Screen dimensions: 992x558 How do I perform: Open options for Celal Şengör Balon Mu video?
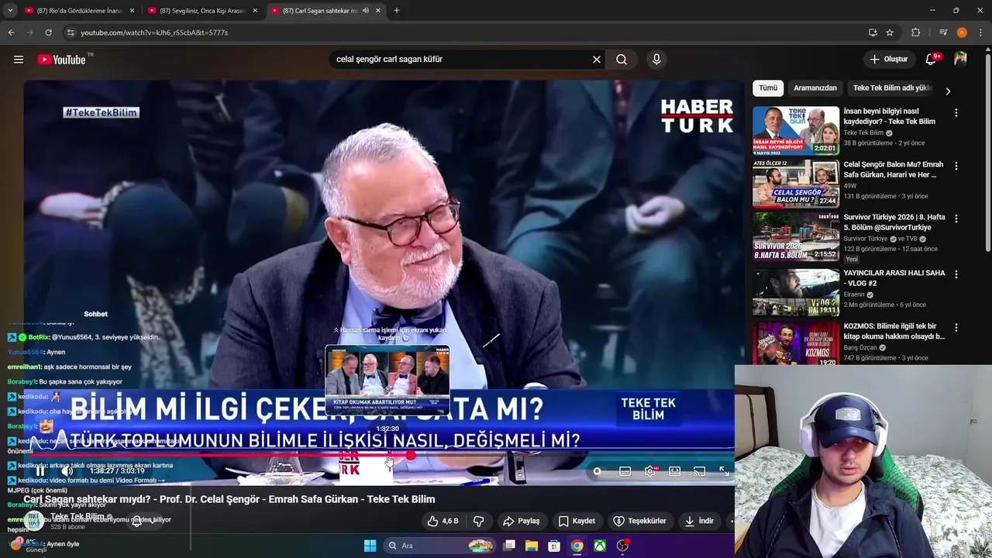pyautogui.click(x=956, y=166)
